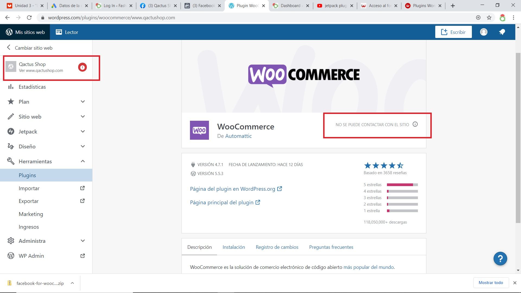Image resolution: width=521 pixels, height=293 pixels.
Task: Open a new browser tab
Action: point(453,6)
